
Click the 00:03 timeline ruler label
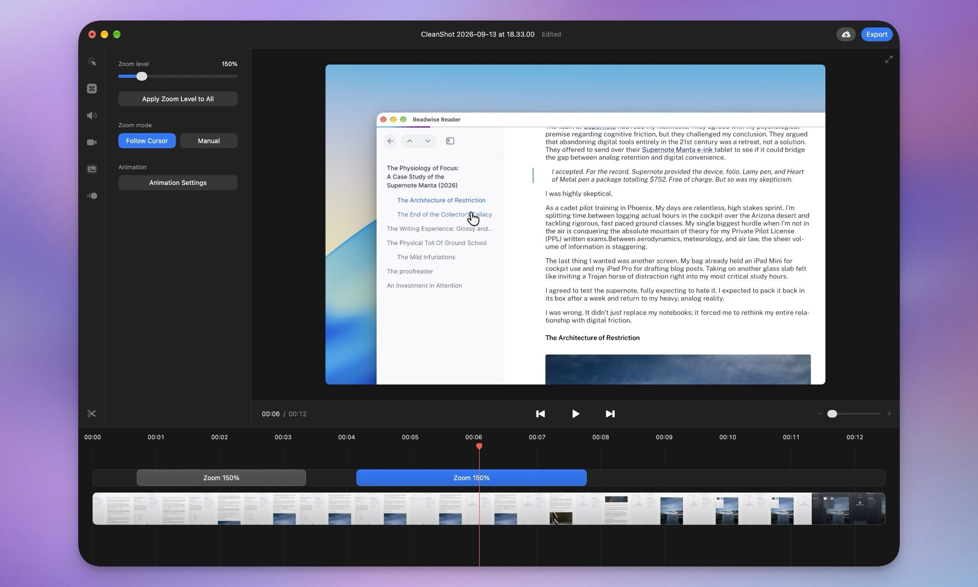coord(283,437)
